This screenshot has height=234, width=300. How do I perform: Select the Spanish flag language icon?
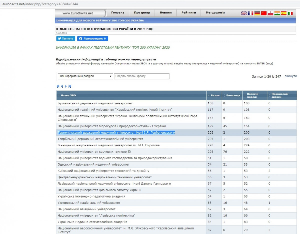283,13
